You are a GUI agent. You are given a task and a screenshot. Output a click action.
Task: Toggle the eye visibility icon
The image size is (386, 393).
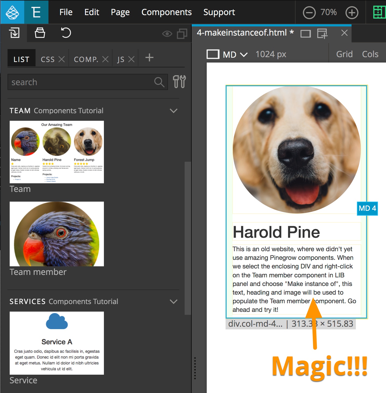(x=167, y=34)
